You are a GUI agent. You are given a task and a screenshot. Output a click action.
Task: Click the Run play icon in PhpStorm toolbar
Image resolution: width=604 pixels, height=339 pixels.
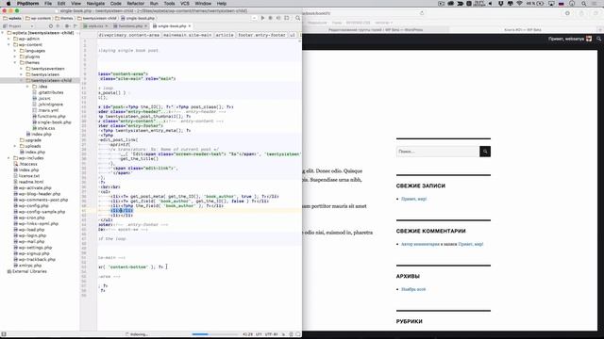262,18
